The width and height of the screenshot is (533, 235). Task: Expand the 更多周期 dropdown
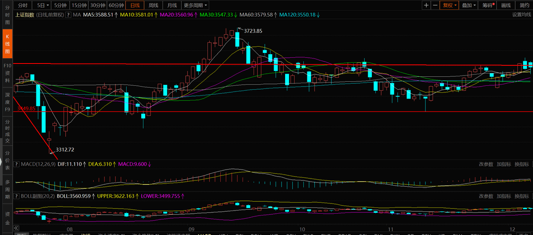click(195, 5)
